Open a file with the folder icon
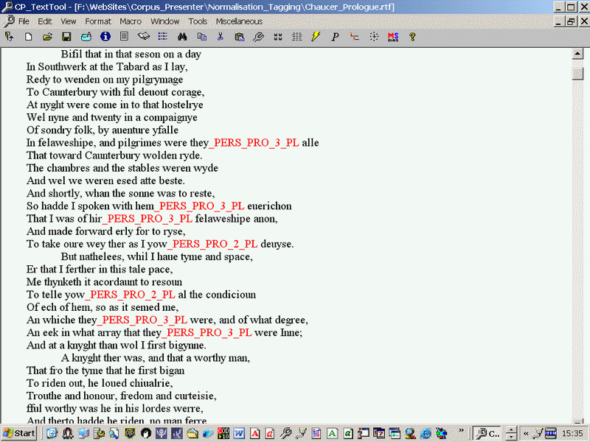Viewport: 590px width, 442px height. tap(47, 36)
